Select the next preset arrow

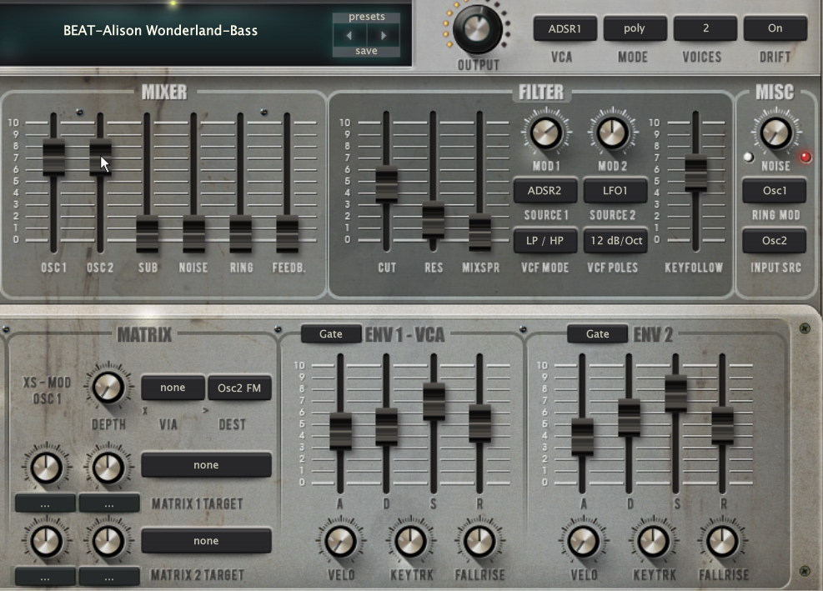click(x=383, y=35)
